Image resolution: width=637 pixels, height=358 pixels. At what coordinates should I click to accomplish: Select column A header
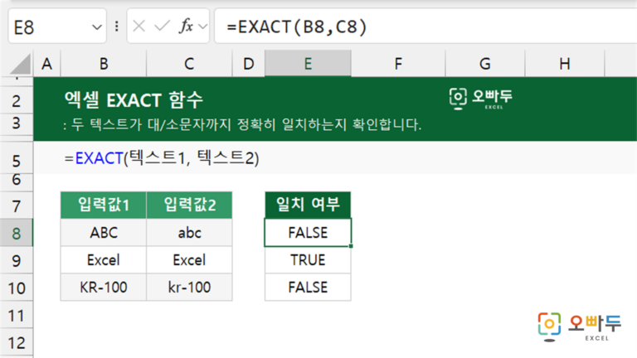[46, 64]
